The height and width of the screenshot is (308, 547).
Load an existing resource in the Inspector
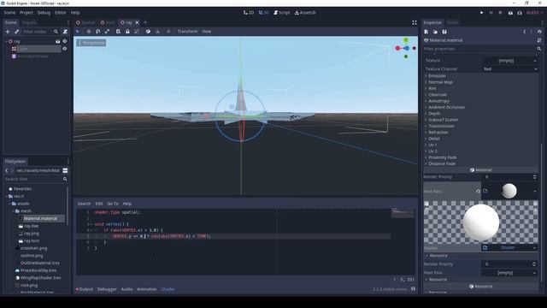coord(435,32)
